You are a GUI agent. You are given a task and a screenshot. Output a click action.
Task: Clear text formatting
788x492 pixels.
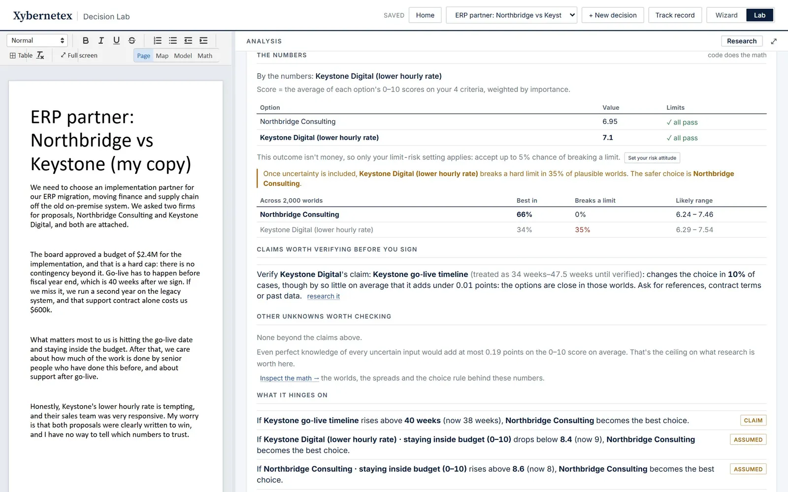(40, 56)
